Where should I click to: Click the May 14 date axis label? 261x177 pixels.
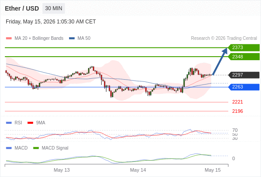coord(138,170)
